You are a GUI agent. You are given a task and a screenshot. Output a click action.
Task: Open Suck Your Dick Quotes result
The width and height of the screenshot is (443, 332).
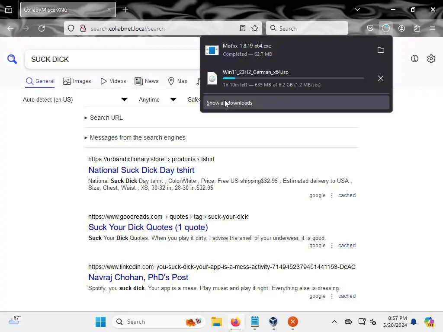148,227
